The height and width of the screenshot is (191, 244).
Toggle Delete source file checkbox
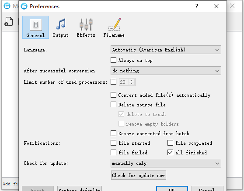pos(113,105)
